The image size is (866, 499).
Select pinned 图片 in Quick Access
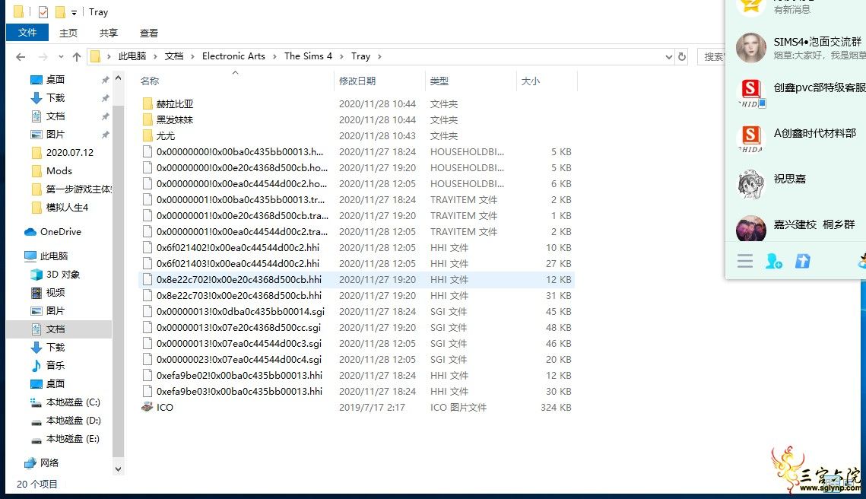pos(56,135)
